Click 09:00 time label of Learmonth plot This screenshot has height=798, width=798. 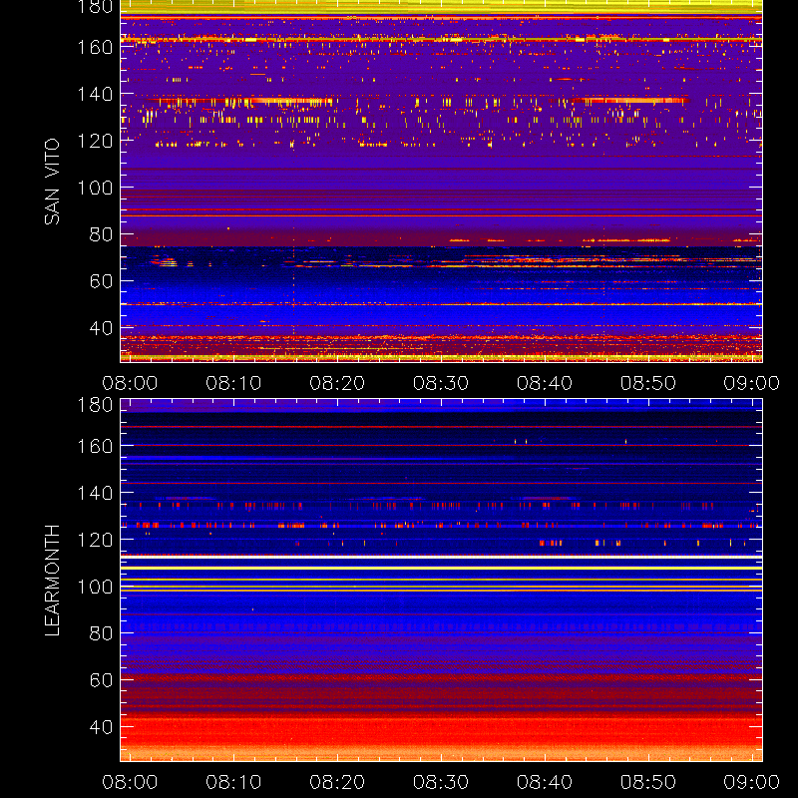click(752, 782)
